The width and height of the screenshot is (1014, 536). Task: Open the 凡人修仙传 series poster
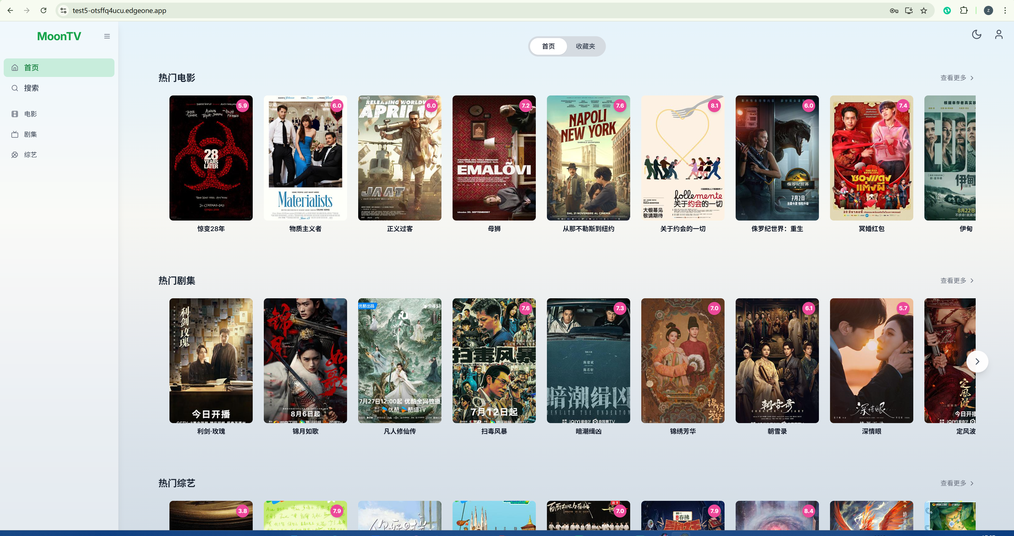400,361
